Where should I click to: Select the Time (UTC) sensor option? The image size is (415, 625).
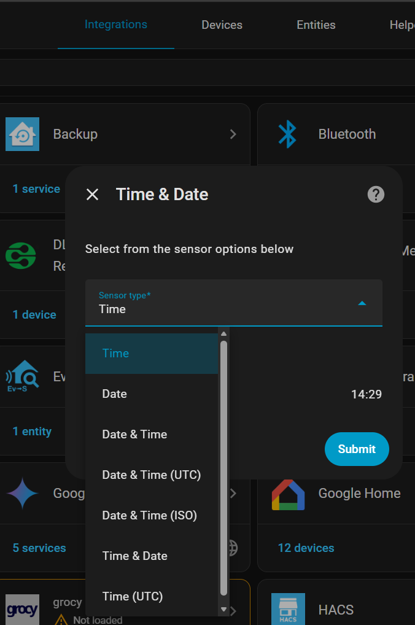tap(133, 596)
